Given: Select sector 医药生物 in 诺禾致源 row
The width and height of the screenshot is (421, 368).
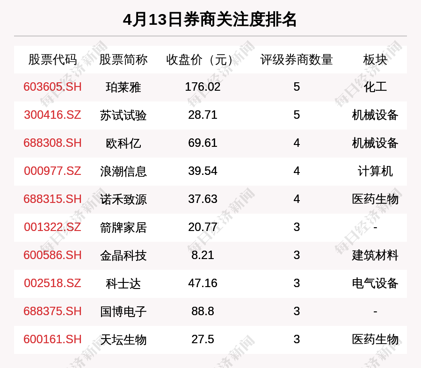Looking at the screenshot, I should (x=375, y=199).
